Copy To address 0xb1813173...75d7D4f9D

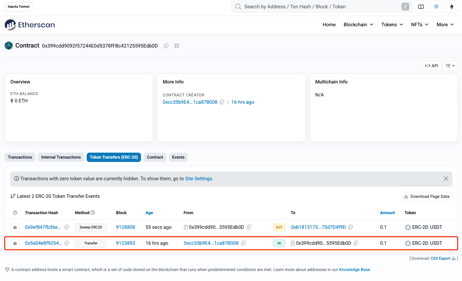tap(351, 227)
